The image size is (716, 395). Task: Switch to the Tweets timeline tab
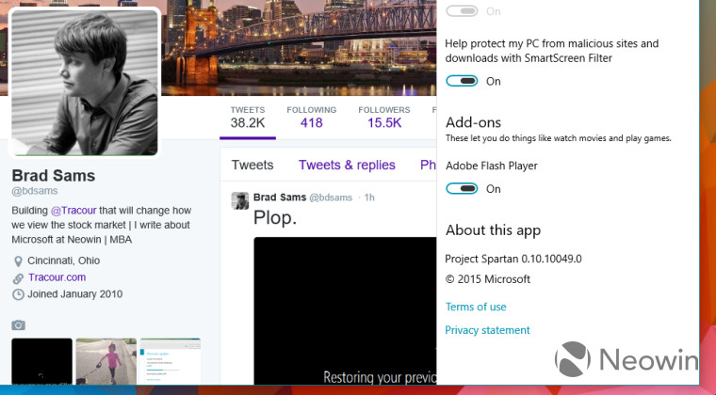coord(252,165)
